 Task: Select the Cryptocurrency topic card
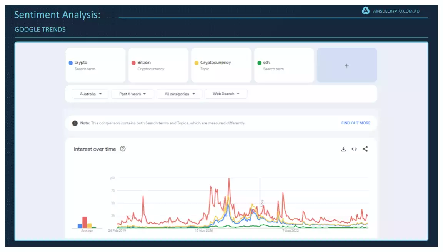pyautogui.click(x=221, y=65)
